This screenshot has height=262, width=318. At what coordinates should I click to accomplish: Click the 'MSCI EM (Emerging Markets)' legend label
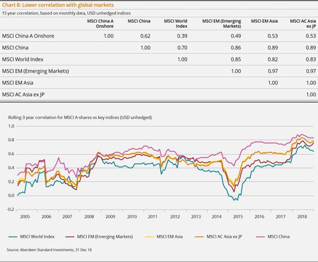click(x=105, y=237)
